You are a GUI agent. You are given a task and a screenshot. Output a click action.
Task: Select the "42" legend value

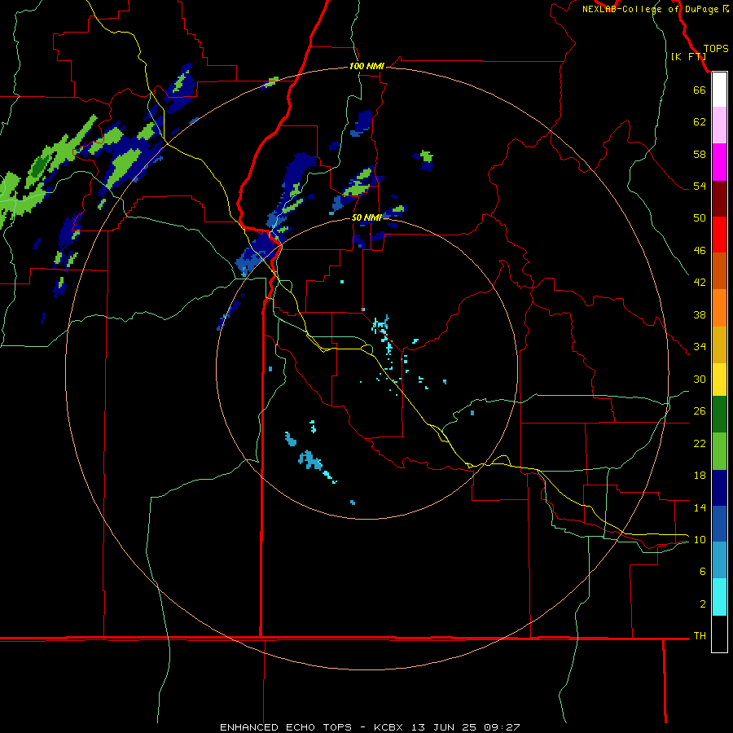click(x=700, y=283)
